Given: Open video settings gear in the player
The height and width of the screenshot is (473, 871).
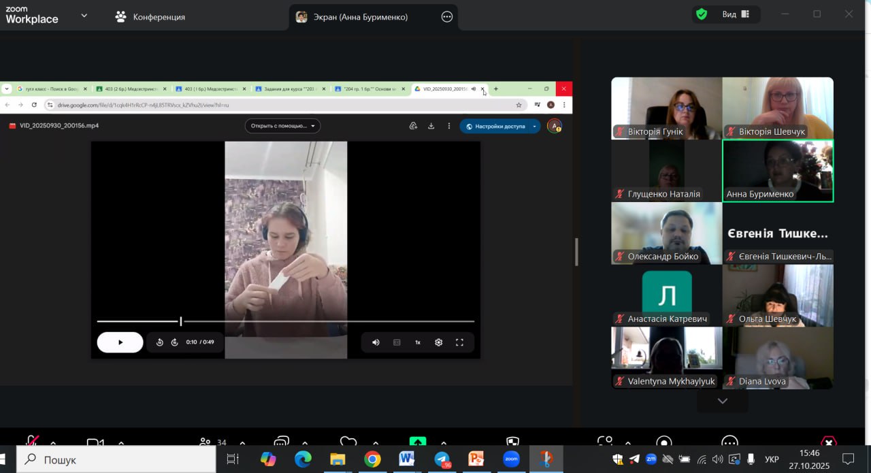Looking at the screenshot, I should tap(438, 342).
